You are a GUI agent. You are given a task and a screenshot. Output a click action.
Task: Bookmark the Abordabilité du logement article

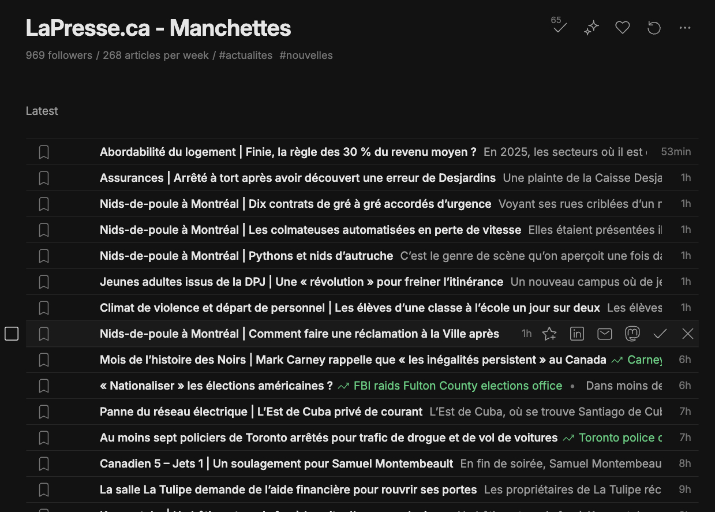[44, 152]
